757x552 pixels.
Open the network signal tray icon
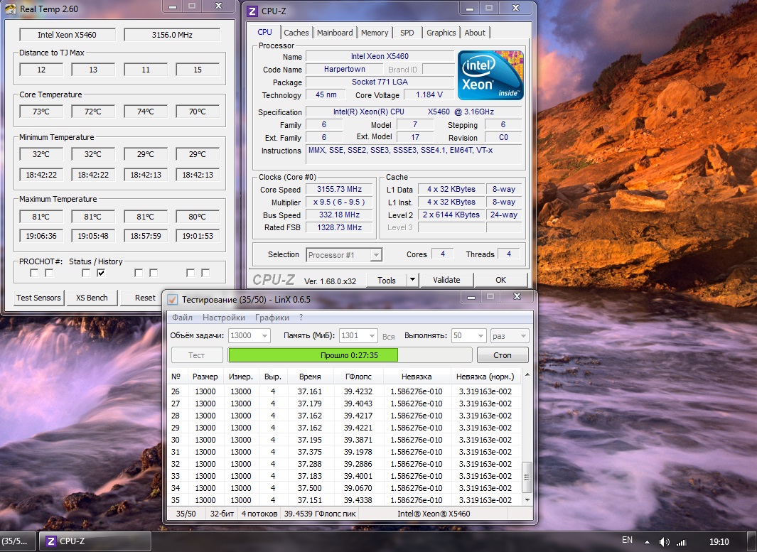(x=681, y=542)
